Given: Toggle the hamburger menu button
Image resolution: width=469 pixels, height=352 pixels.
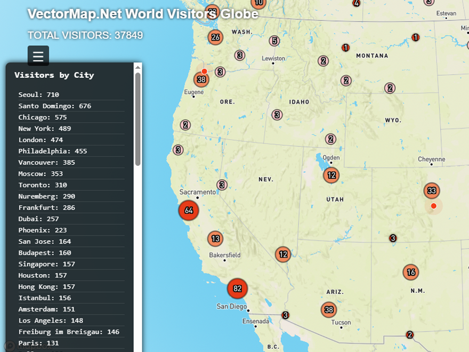Looking at the screenshot, I should 38,56.
